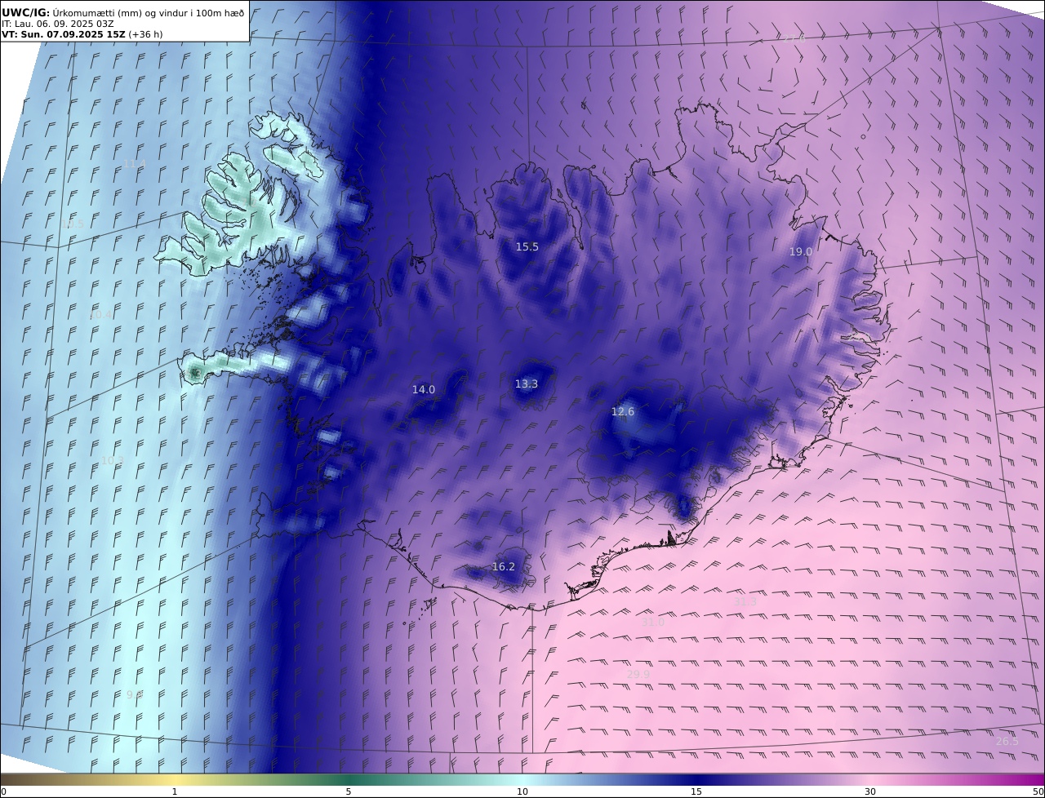
Task: Click the 14.0 value in west Iceland
Action: coord(423,390)
